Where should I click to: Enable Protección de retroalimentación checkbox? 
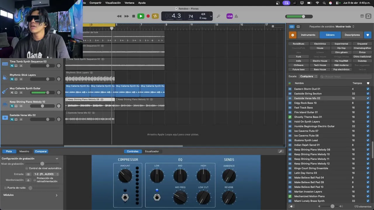coord(35,180)
